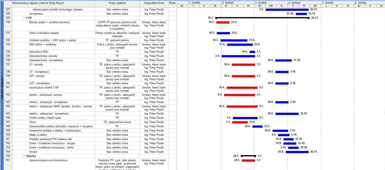Screen dimensions: 385x170
Task: Click blue Gantt bar for Veškeré vyzdívky row
Action: tap(234, 40)
